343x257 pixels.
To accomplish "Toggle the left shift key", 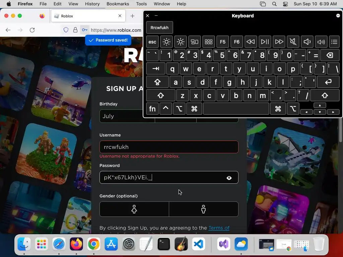I will [160, 95].
